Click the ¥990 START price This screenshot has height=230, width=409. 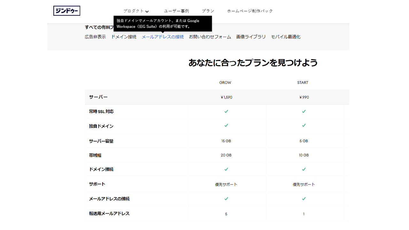pos(304,97)
